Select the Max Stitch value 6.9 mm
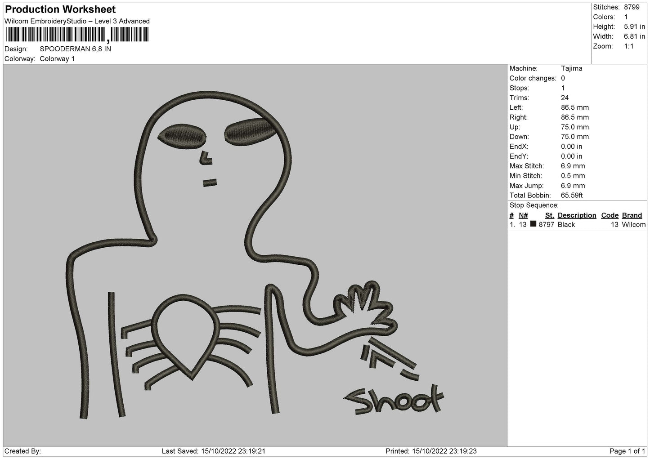This screenshot has height=459, width=650. pos(573,166)
